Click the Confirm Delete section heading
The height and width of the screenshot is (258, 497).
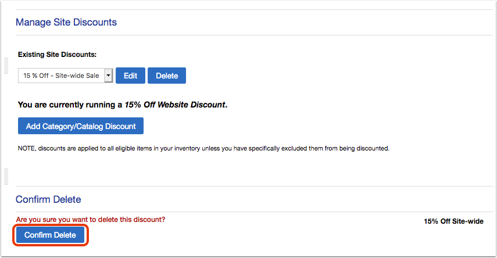tap(48, 199)
